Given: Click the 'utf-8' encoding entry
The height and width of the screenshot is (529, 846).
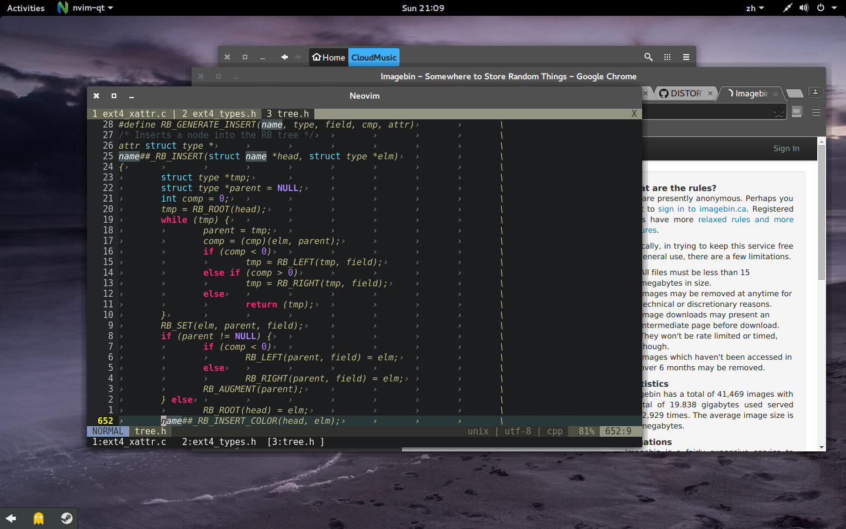Looking at the screenshot, I should coord(518,431).
